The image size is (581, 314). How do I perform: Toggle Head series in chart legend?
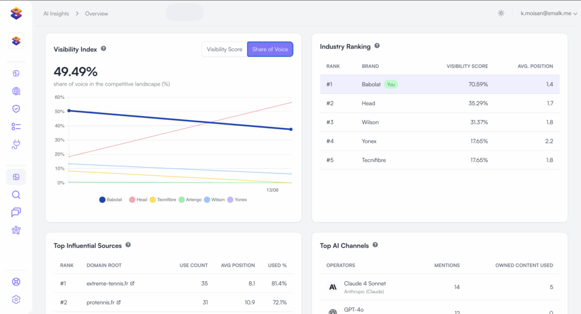[138, 200]
